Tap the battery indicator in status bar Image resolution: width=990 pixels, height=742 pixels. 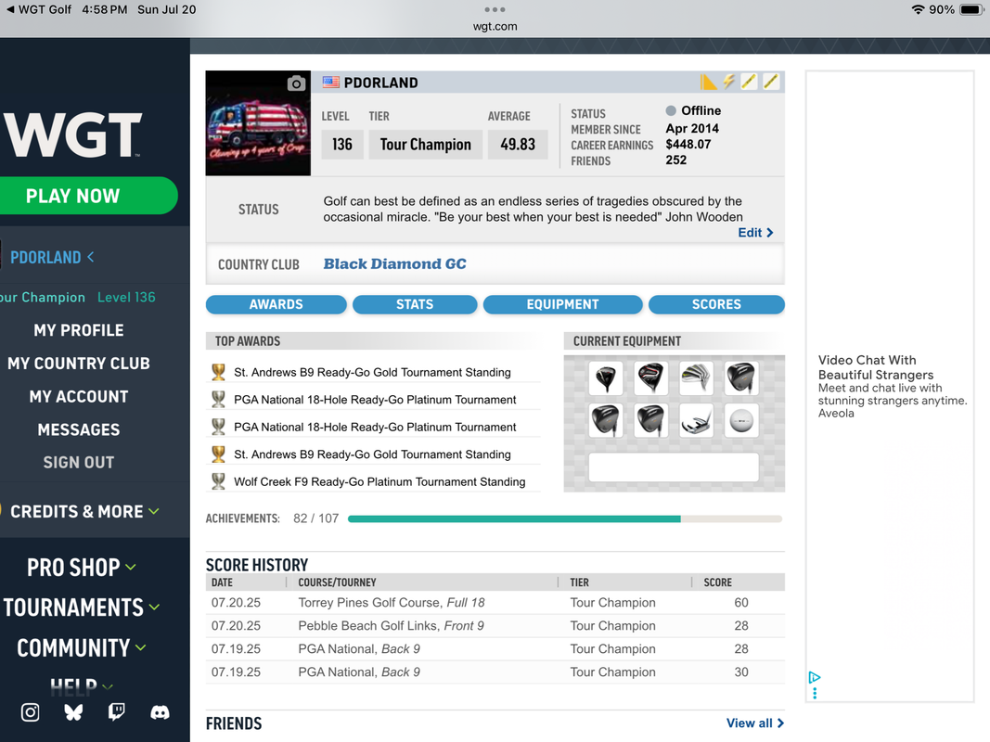pos(971,9)
